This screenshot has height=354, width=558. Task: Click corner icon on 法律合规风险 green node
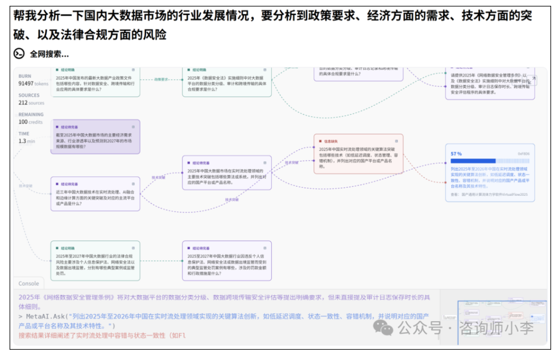133,248
